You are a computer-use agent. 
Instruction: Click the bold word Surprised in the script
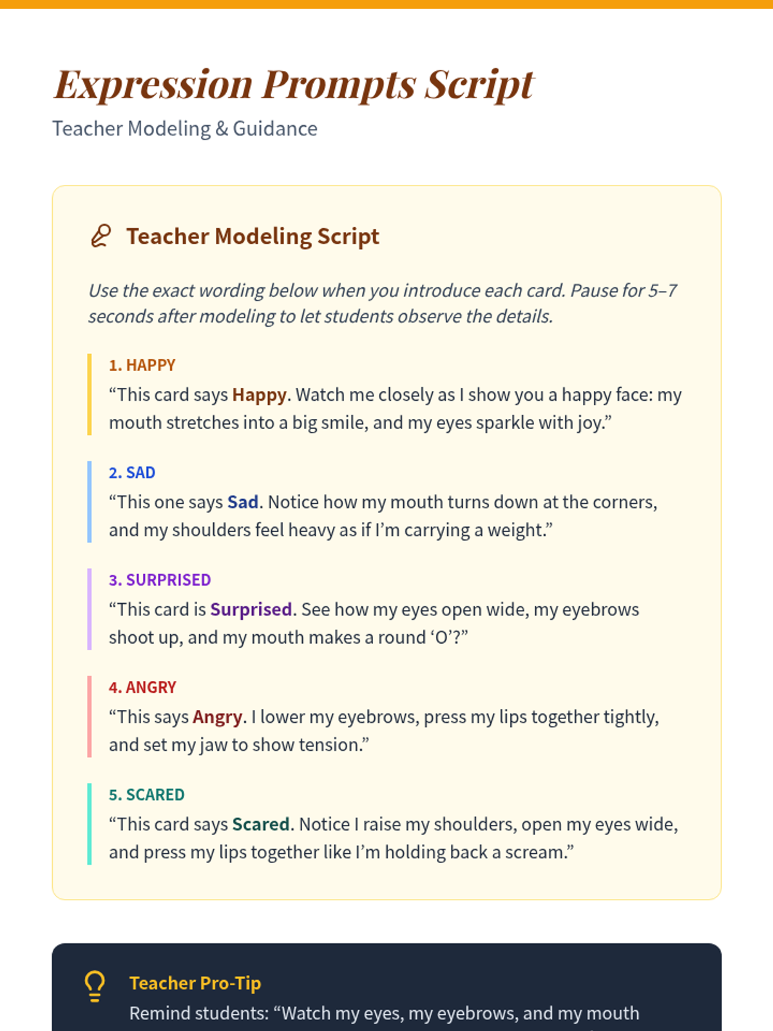click(251, 610)
